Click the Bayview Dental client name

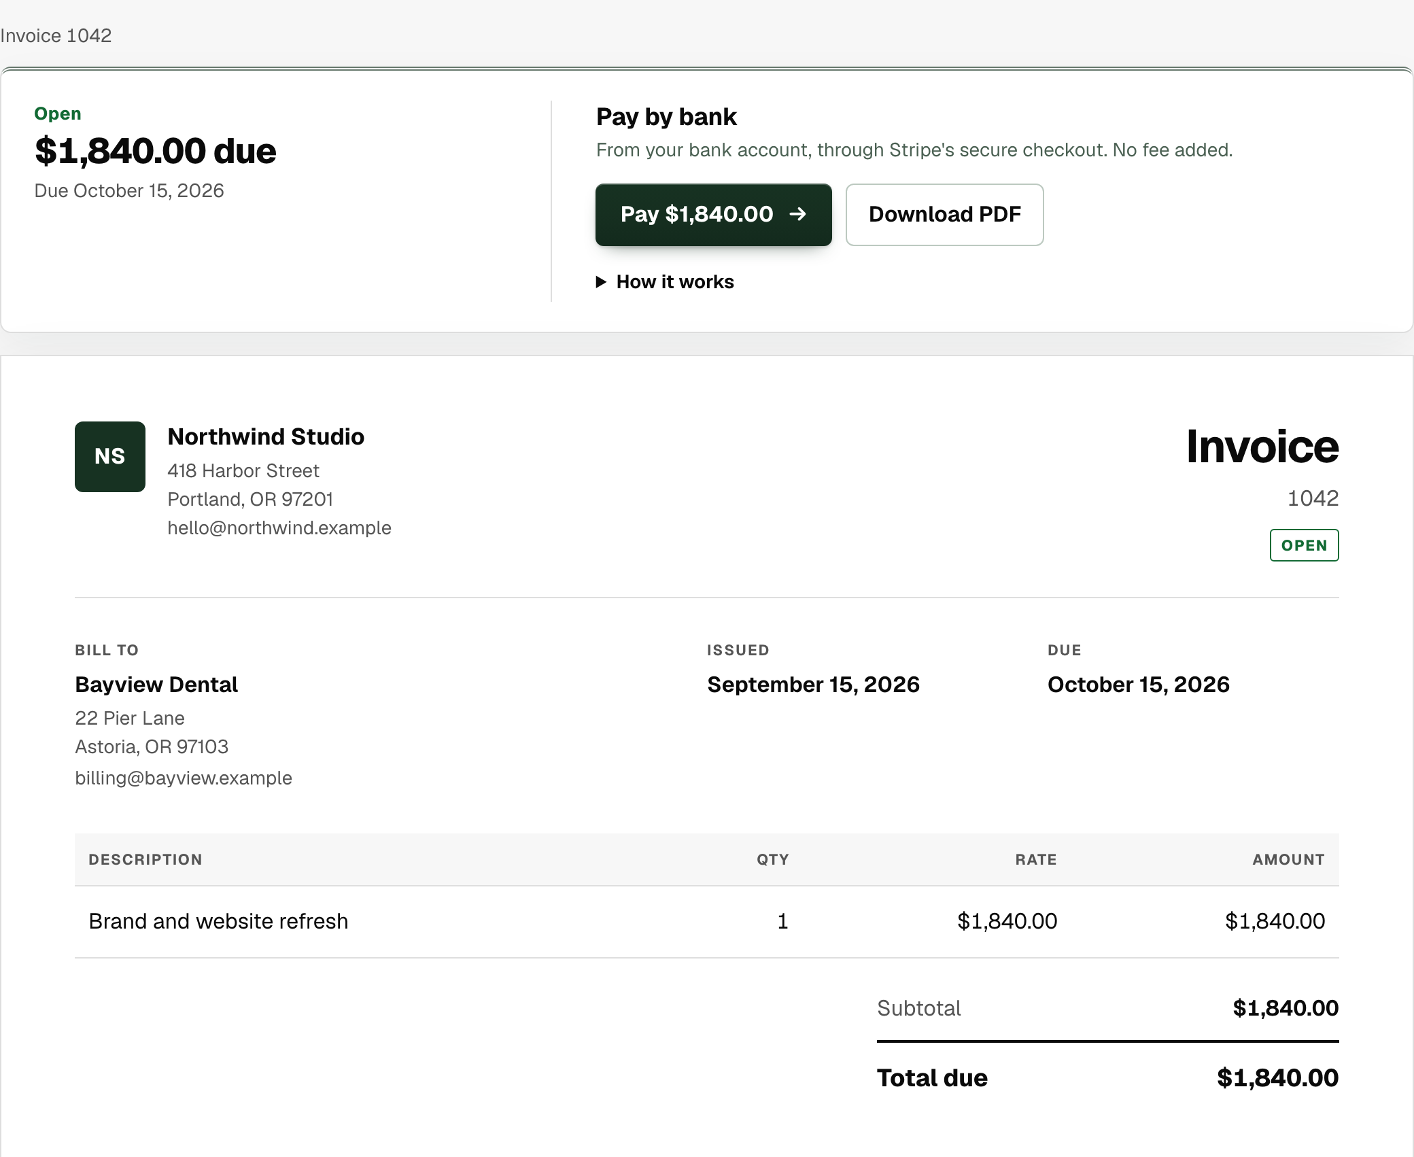point(156,685)
